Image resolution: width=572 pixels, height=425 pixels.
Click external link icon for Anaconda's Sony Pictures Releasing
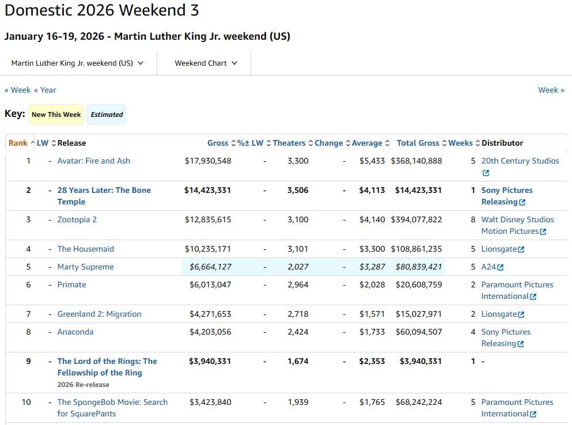[520, 344]
